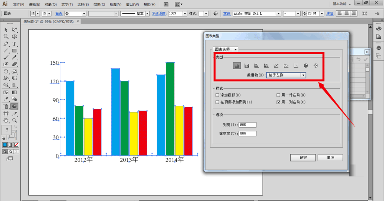This screenshot has height=201, width=384.
Task: Enable 在顶部添加图例(L) checkbox
Action: click(217, 102)
